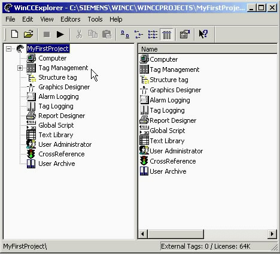
Task: Click CrossReference icon in the tree
Action: [x=31, y=154]
